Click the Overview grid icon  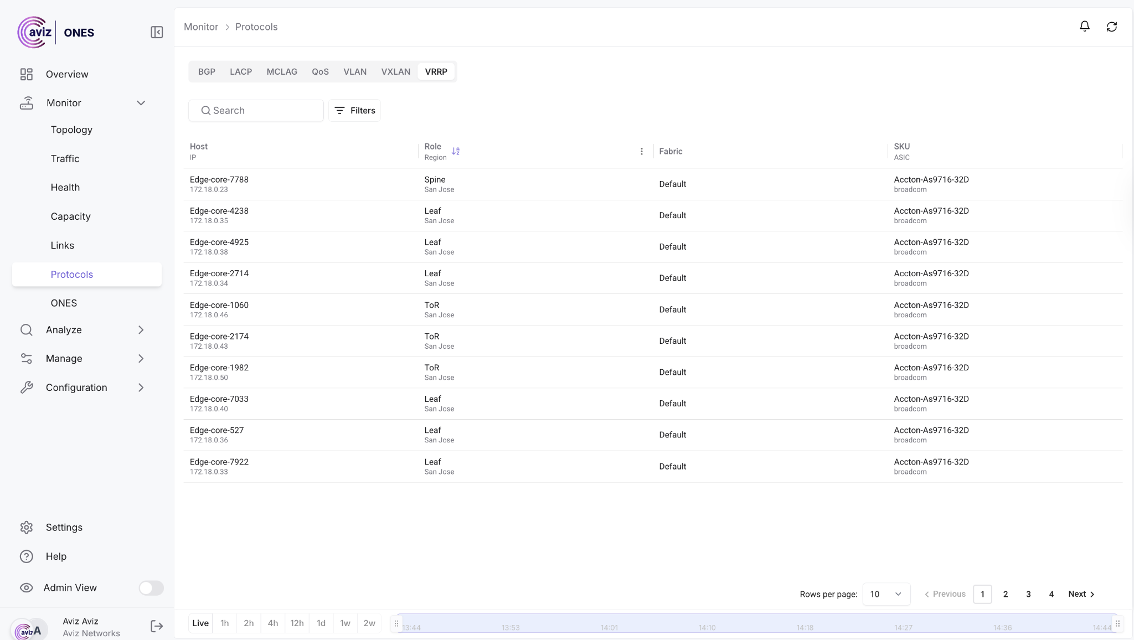point(27,74)
